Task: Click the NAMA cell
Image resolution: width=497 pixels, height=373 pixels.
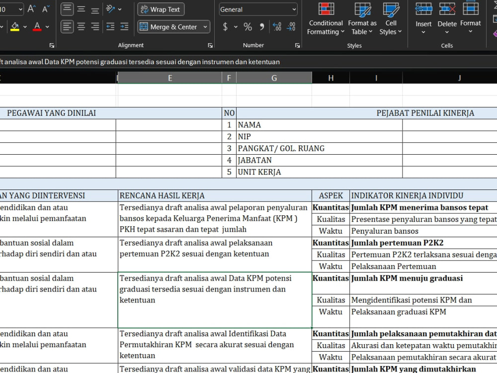Action: [319, 125]
